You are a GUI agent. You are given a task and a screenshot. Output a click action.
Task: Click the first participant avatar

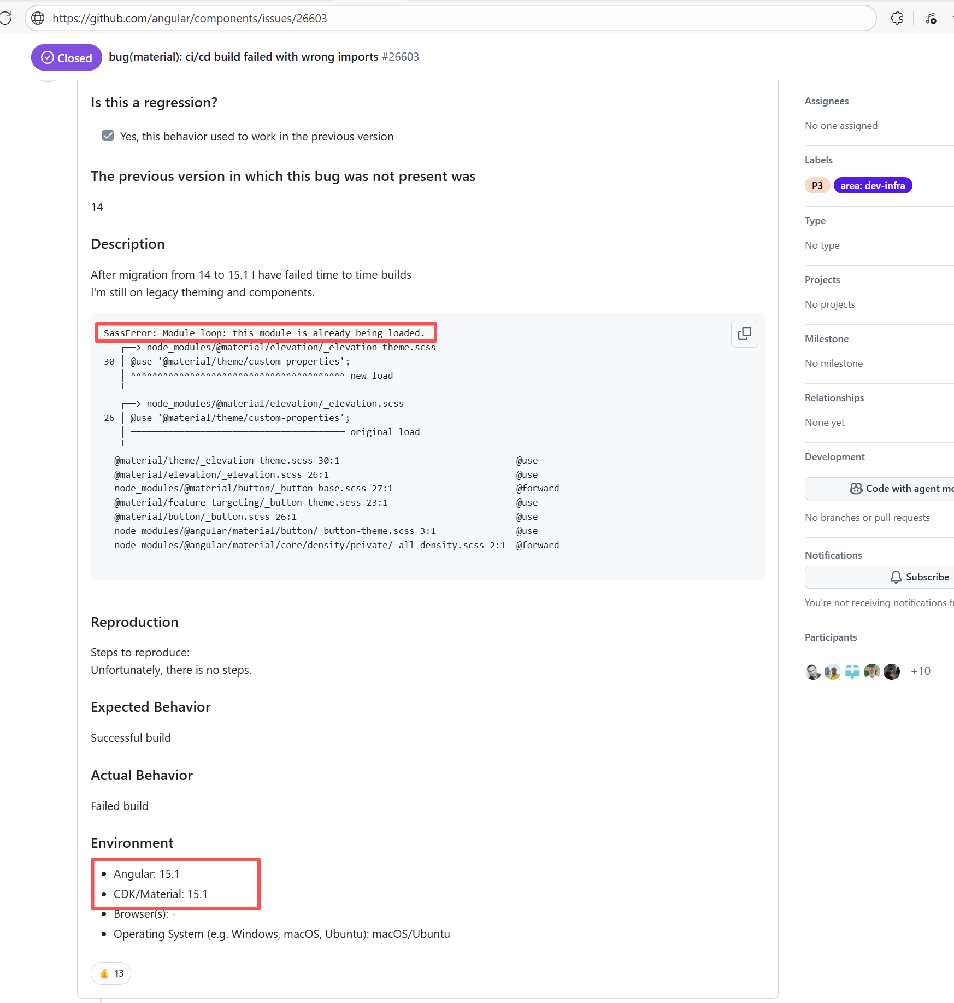pos(813,671)
